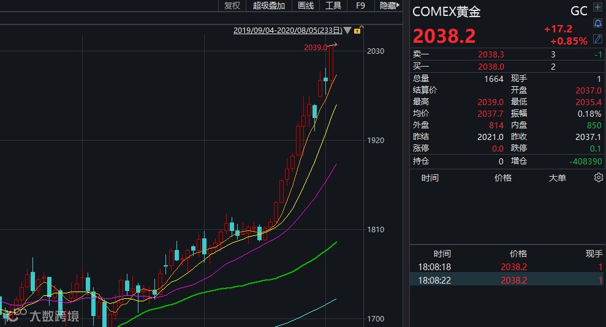Click the COMEX黄金 instrument title
The image size is (606, 327).
pos(447,12)
